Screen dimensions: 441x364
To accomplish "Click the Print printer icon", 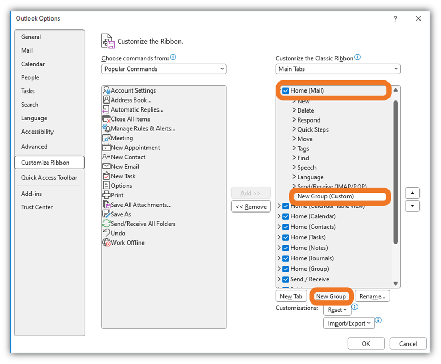I will click(x=106, y=195).
